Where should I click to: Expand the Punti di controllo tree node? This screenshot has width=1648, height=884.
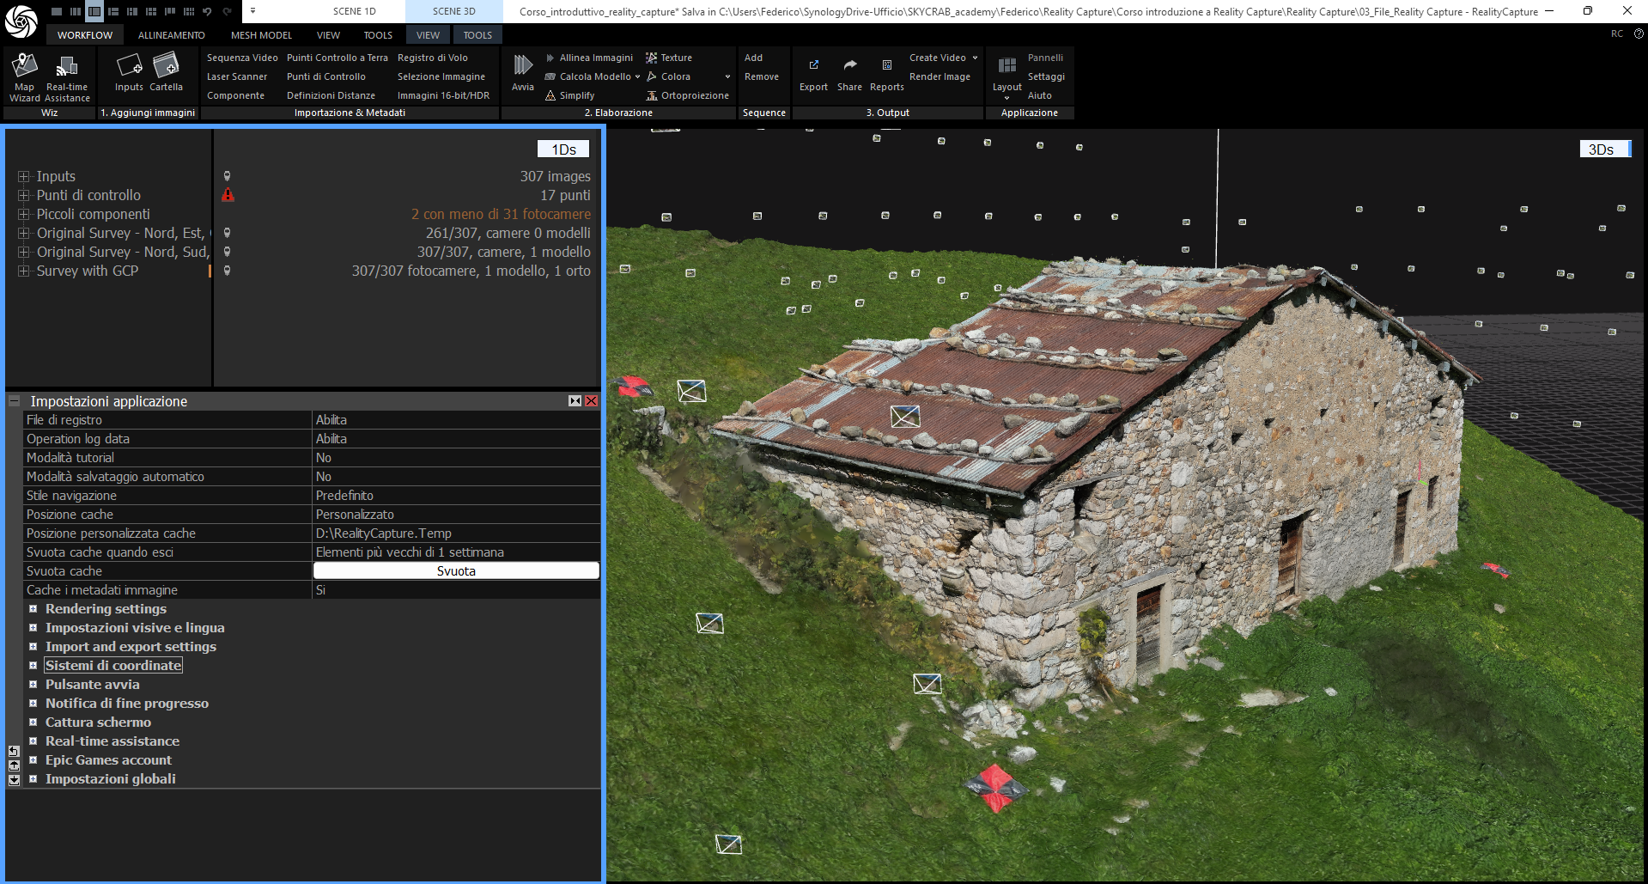tap(23, 195)
